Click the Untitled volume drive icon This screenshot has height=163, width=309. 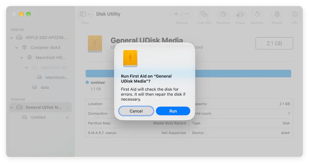[x=24, y=117]
